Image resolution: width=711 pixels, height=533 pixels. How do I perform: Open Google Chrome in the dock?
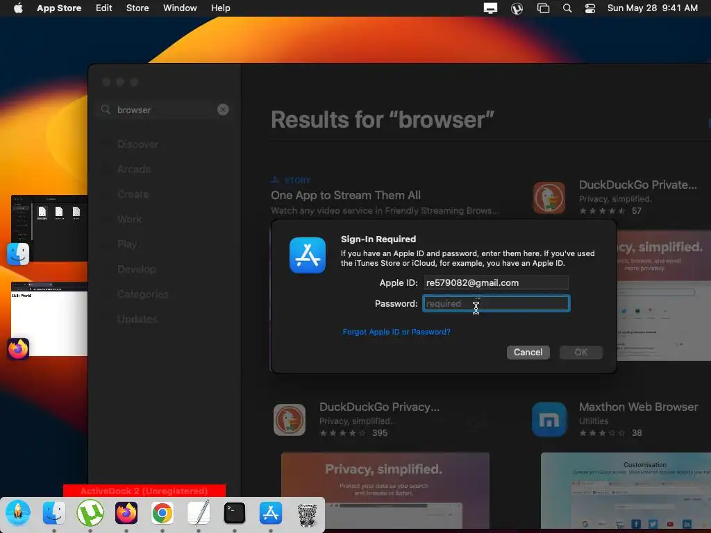coord(162,513)
